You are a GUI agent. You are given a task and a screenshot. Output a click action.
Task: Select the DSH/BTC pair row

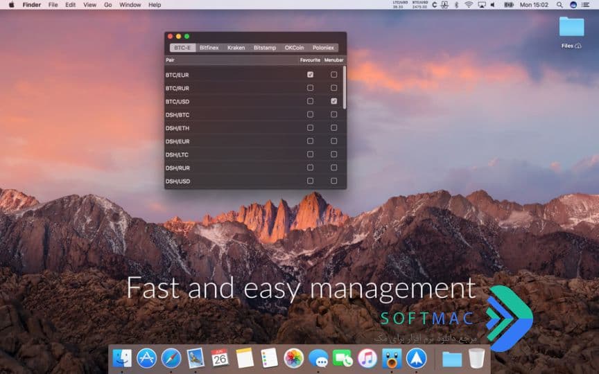click(255, 114)
